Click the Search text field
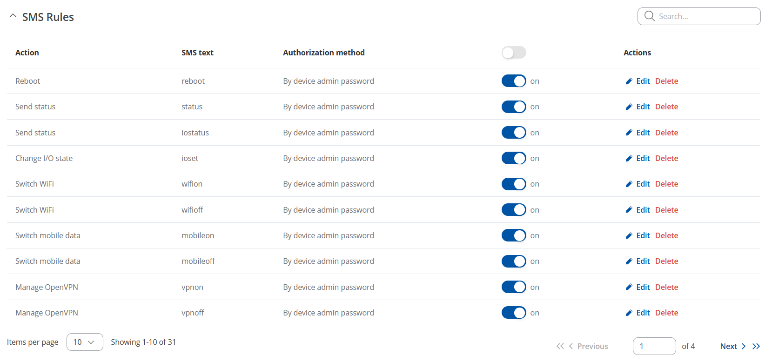772x362 pixels. [699, 16]
